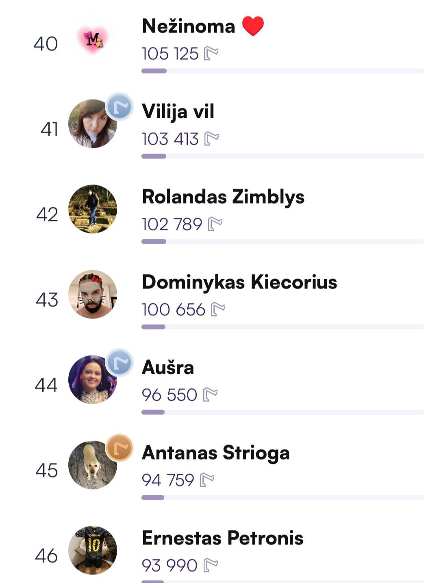Click the red heart next to Nežinoma
Image resolution: width=439 pixels, height=583 pixels.
(253, 26)
